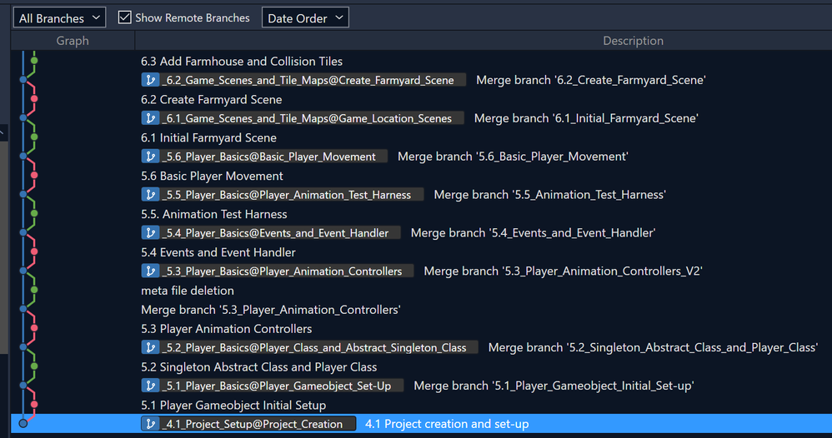
Task: Select "Merge branch '5.1_Player_Gameobject_Initial_Set-up'" message
Action: 554,386
